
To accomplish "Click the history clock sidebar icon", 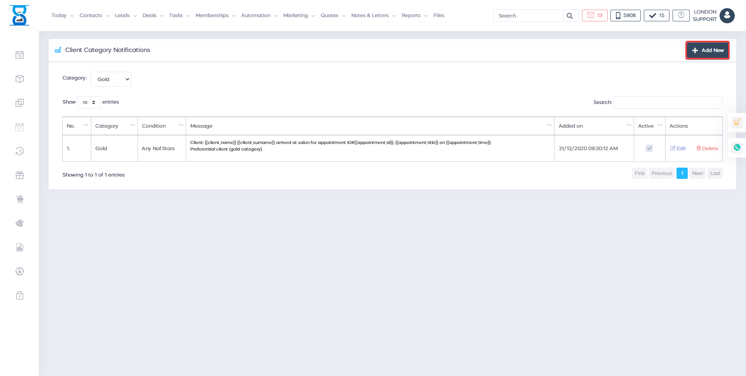I will [x=19, y=151].
